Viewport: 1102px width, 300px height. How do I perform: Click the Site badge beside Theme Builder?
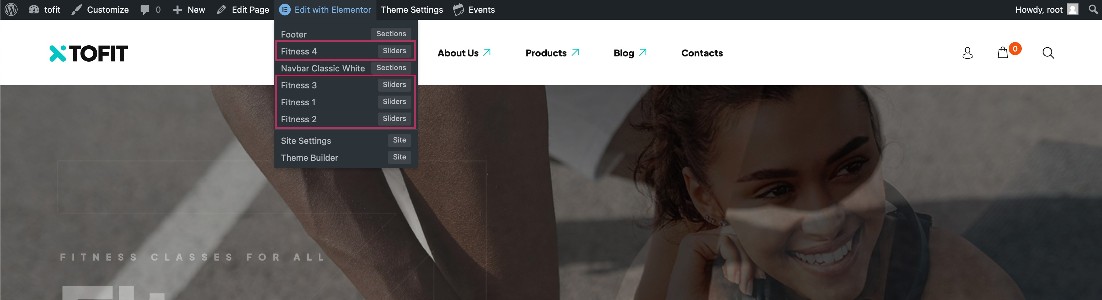pos(399,157)
